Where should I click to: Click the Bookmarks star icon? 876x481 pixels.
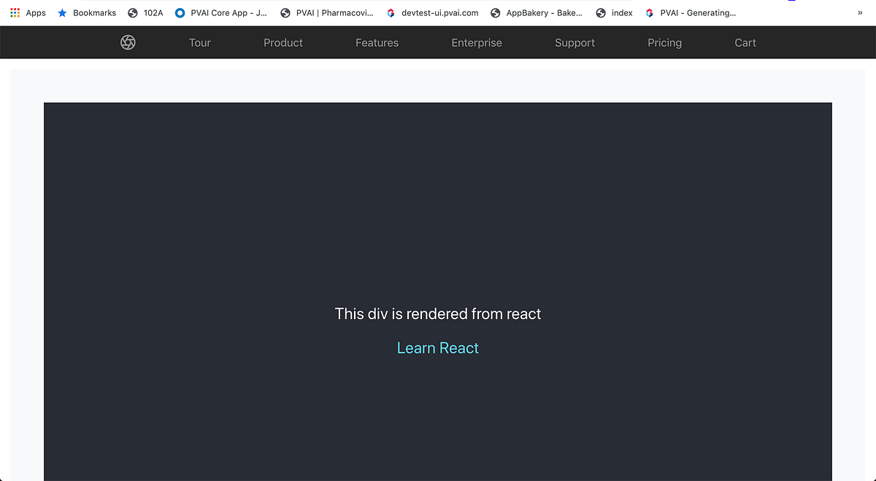coord(62,12)
